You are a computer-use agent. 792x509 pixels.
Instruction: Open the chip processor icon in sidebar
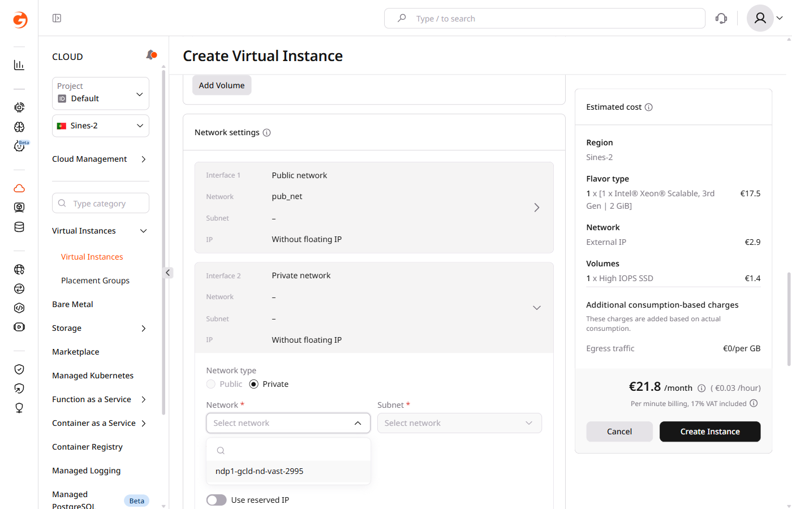(x=19, y=107)
